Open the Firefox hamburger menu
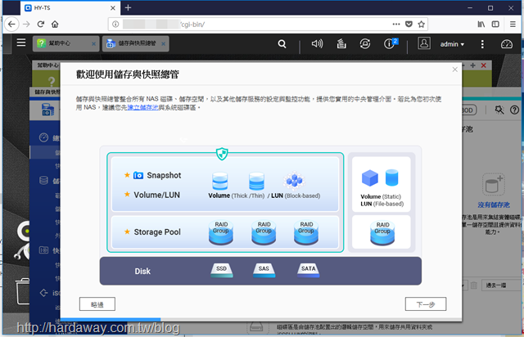The width and height of the screenshot is (524, 337). (x=513, y=24)
